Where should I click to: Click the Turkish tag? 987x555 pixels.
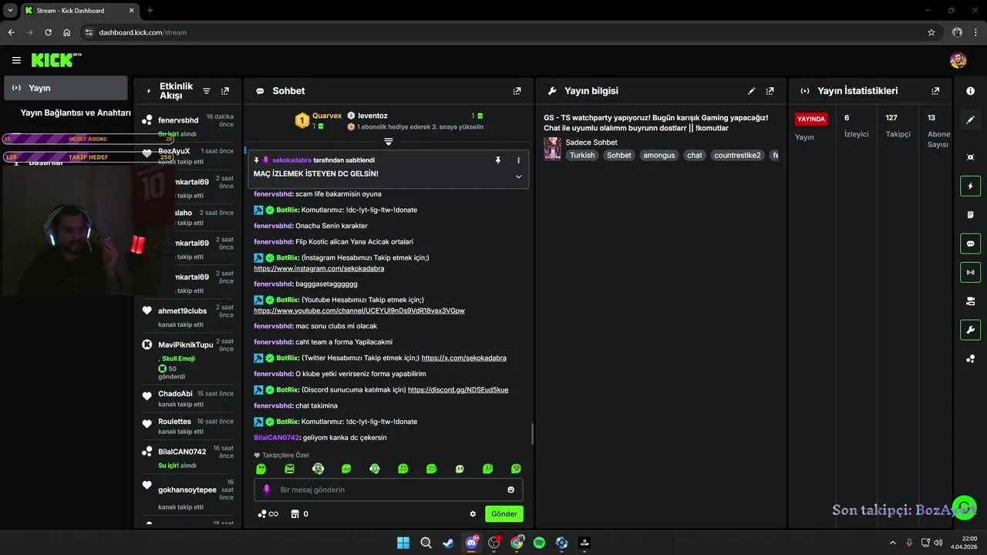582,155
